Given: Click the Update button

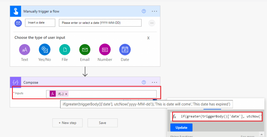Looking at the screenshot, I should [x=181, y=127].
